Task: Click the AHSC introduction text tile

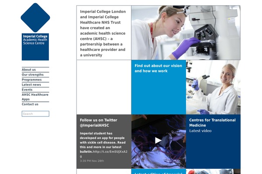Action: [104, 33]
